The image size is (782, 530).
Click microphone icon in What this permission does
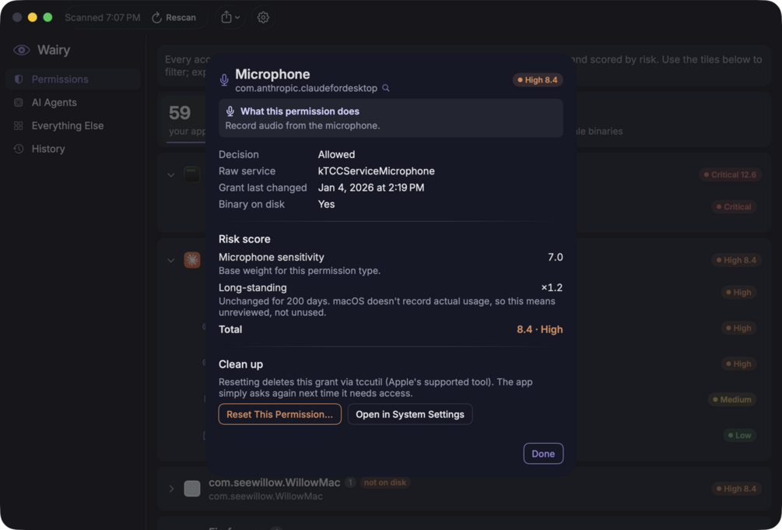click(230, 111)
